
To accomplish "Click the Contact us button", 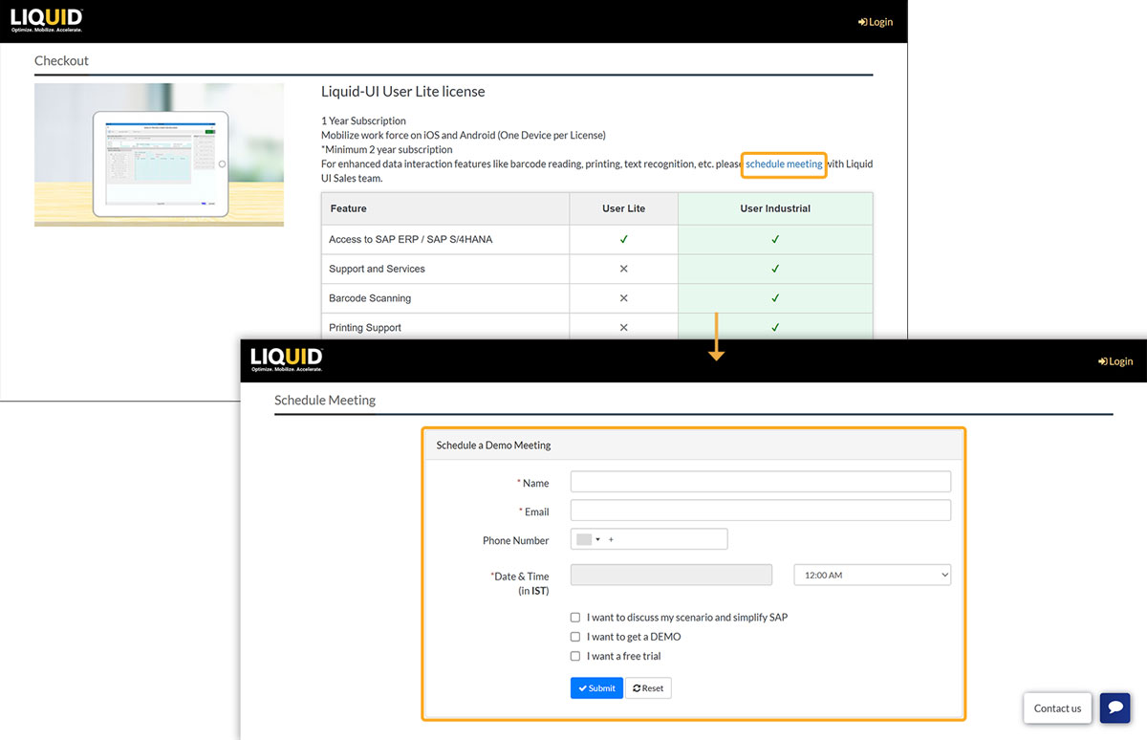I will pos(1057,708).
